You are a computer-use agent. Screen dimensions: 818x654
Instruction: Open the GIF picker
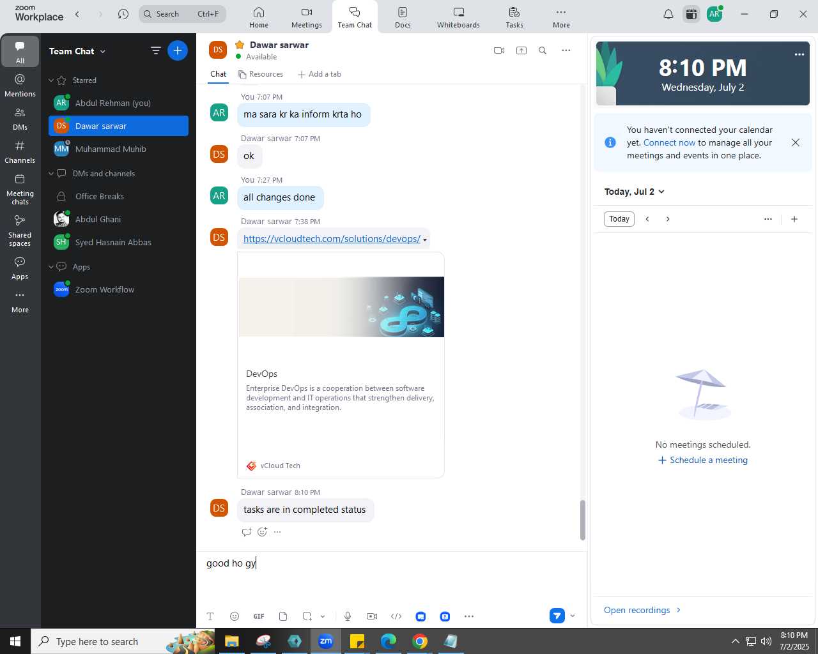[x=259, y=616]
